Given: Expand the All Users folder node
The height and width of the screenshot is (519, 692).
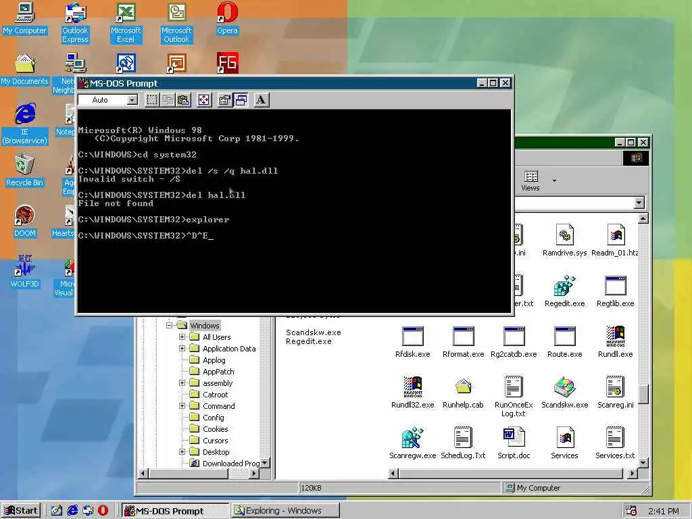Looking at the screenshot, I should [182, 337].
